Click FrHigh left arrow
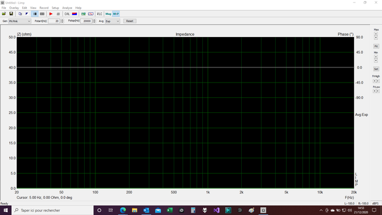This screenshot has height=215, width=382. click(375, 81)
